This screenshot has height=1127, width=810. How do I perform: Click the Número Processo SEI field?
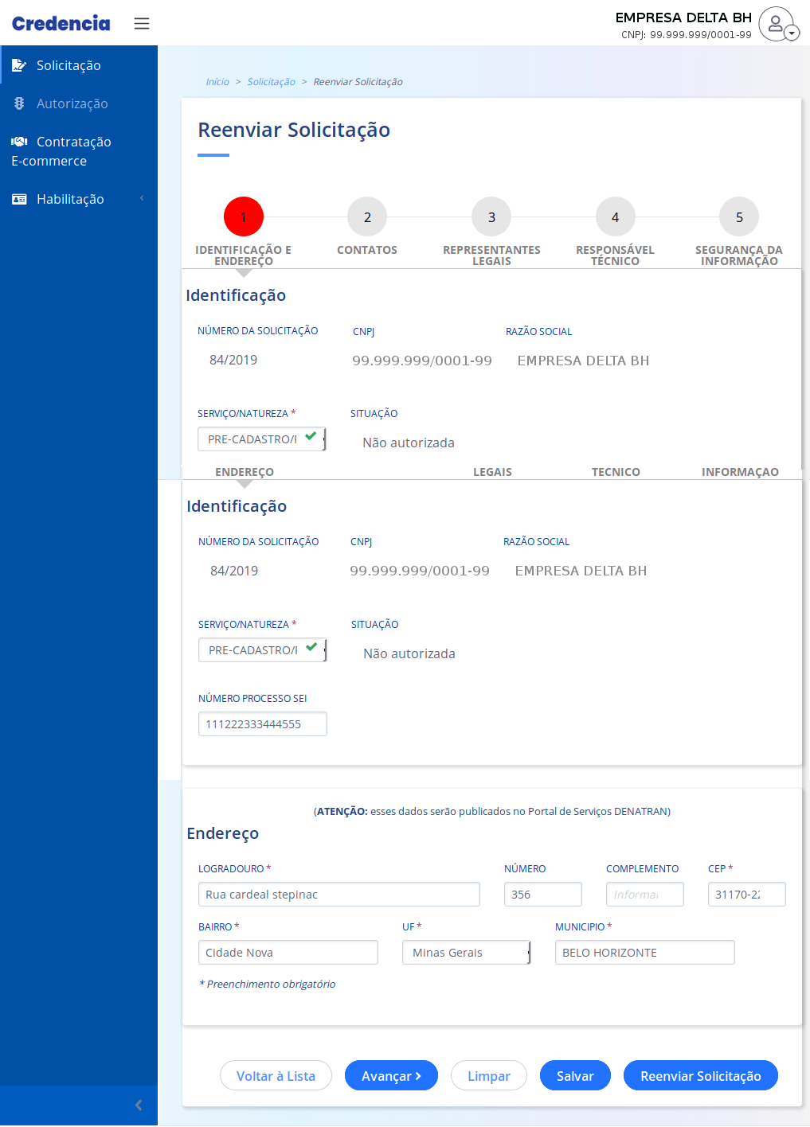click(262, 724)
